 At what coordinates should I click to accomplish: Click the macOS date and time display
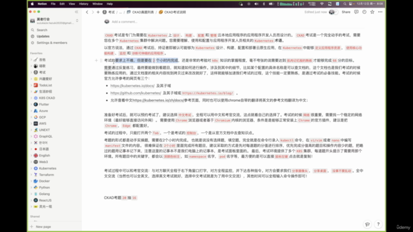370,4
